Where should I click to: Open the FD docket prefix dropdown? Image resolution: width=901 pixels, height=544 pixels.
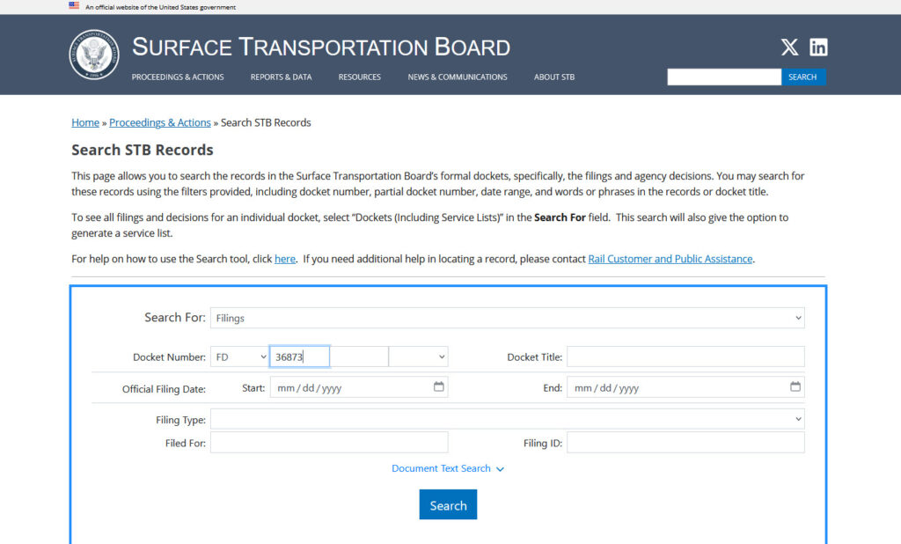coord(239,357)
